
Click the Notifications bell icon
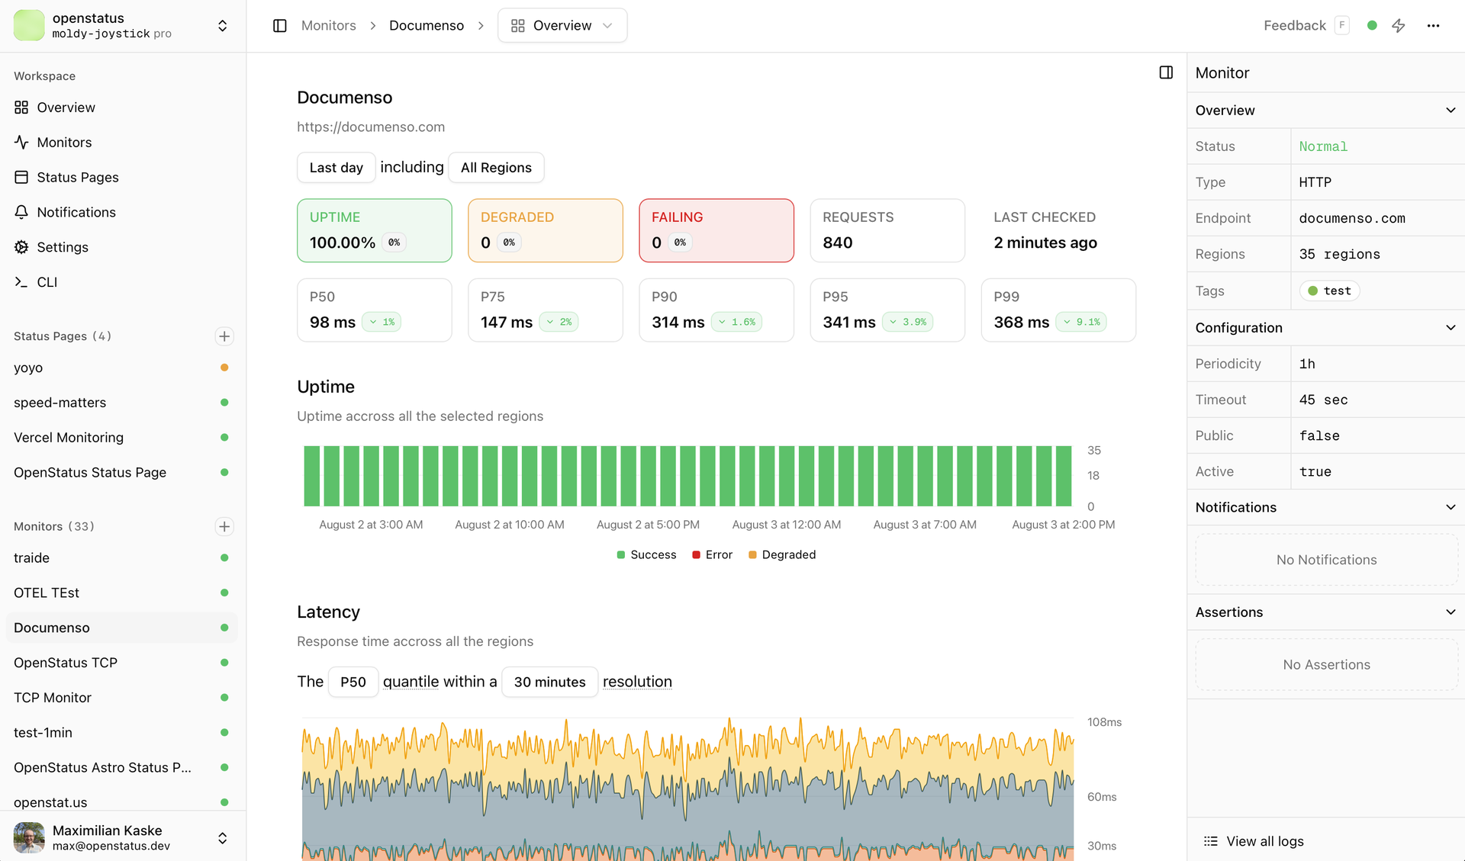coord(21,212)
